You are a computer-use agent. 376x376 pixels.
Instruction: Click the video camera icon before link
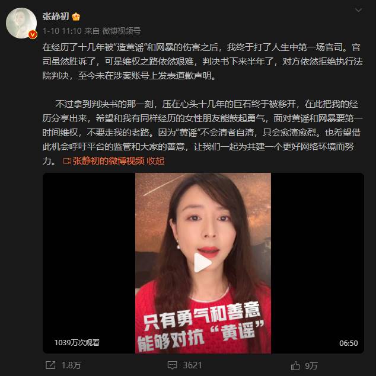67,161
